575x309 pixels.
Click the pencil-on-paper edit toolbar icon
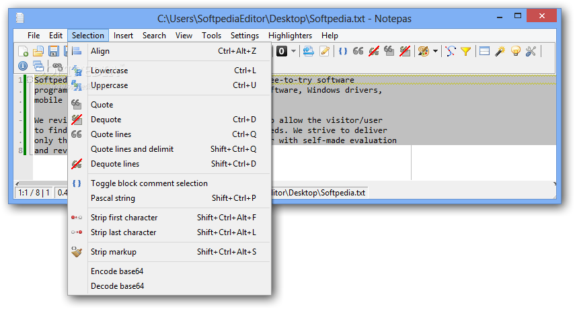325,51
